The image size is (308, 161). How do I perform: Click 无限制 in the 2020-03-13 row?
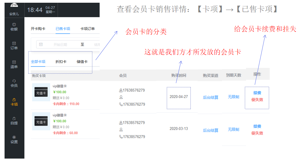tap(233, 129)
